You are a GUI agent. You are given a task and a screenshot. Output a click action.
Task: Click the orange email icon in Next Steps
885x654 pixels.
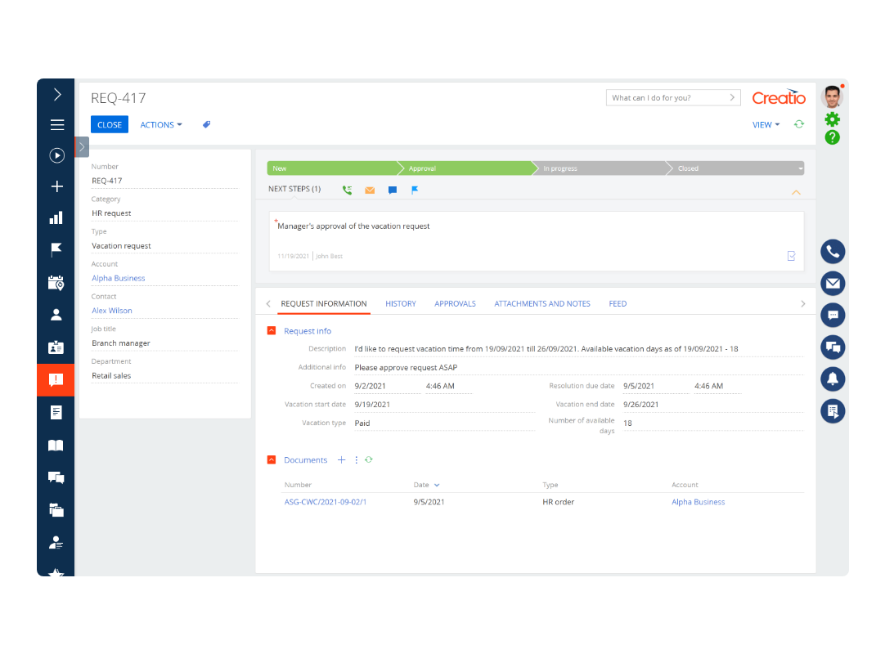(370, 190)
